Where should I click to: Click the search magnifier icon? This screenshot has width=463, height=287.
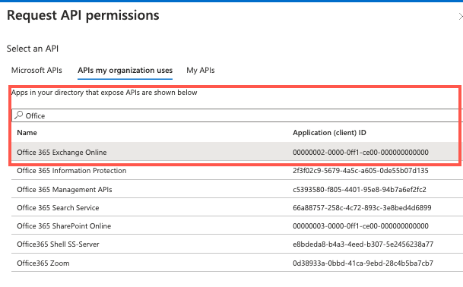(18, 115)
